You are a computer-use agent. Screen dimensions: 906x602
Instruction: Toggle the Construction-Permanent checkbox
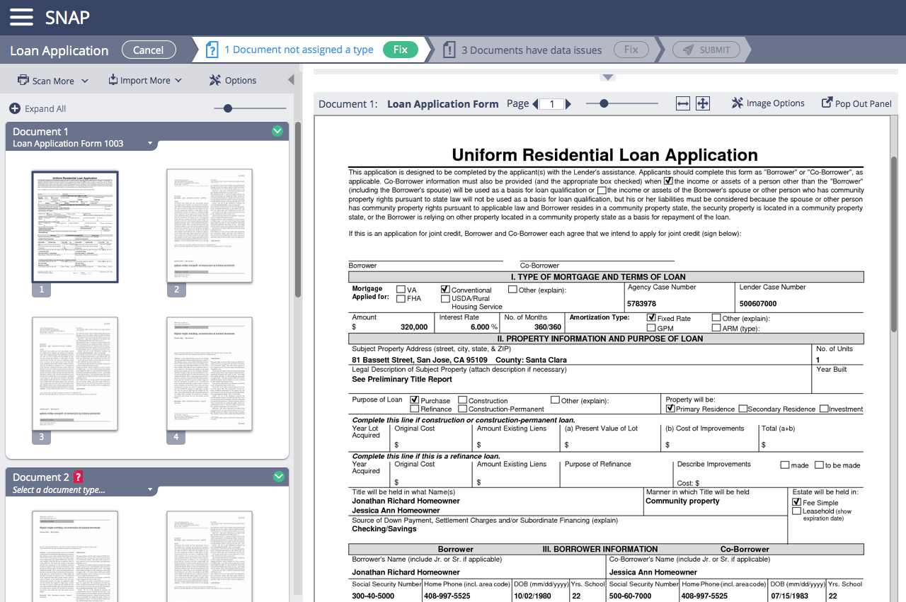(462, 409)
